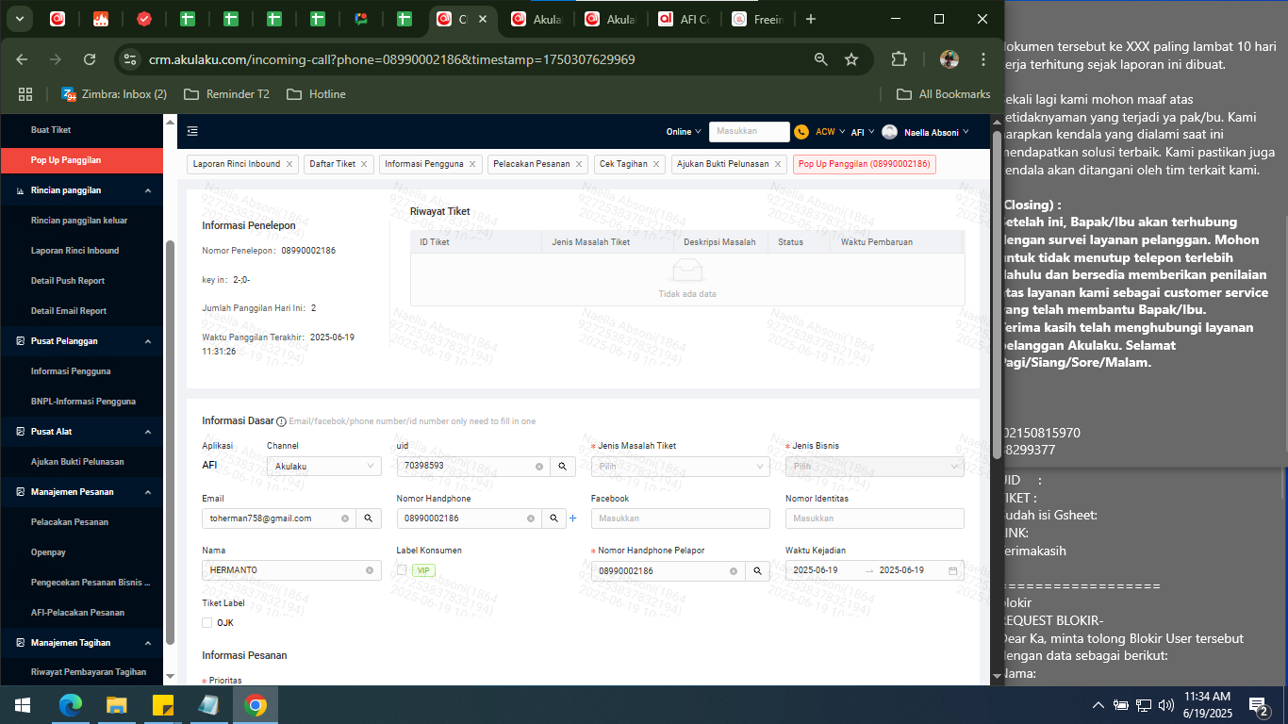The width and height of the screenshot is (1288, 724).
Task: Open a new Chrome tab
Action: tap(811, 19)
